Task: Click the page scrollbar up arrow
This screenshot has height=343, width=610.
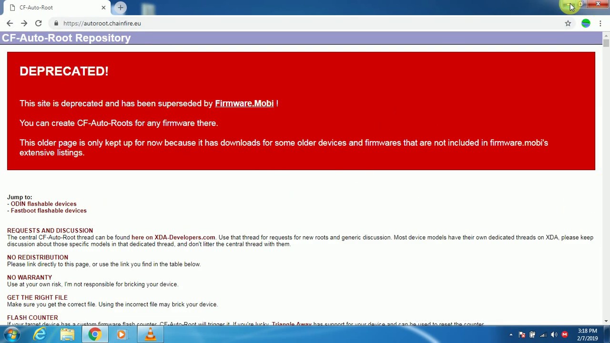Action: tap(606, 35)
